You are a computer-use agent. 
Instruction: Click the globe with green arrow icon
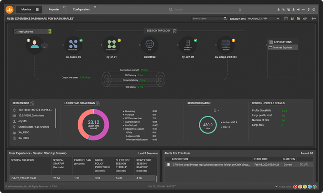point(292,18)
